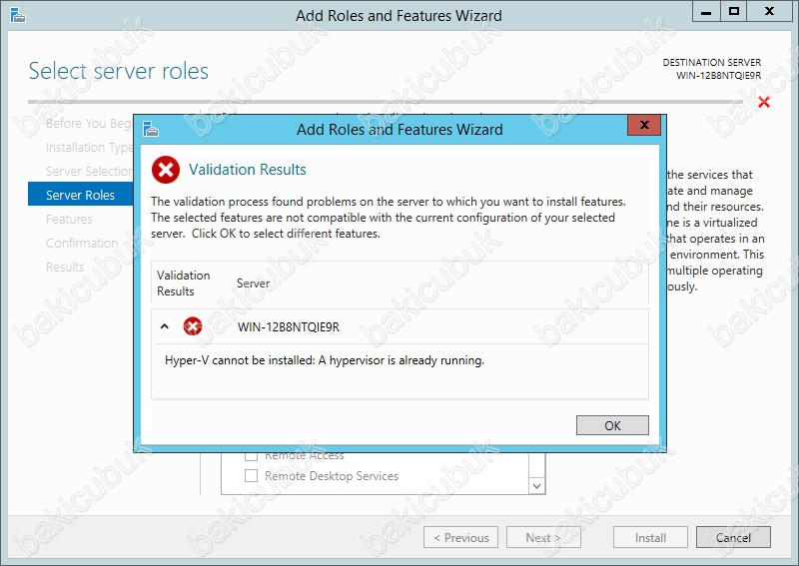This screenshot has width=799, height=566.
Task: Go to the Confirmation wizard step
Action: pyautogui.click(x=82, y=243)
